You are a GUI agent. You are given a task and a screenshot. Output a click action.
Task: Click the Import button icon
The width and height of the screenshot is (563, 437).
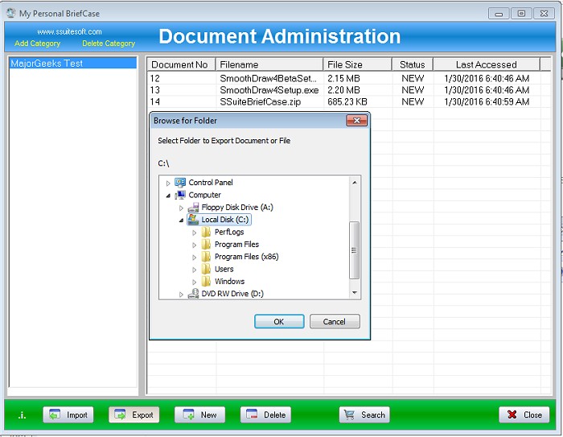tap(55, 414)
